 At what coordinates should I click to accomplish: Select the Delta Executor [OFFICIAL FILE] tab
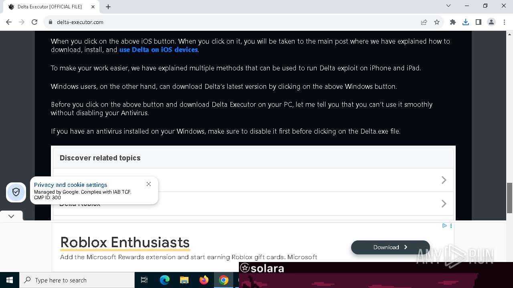[x=51, y=7]
